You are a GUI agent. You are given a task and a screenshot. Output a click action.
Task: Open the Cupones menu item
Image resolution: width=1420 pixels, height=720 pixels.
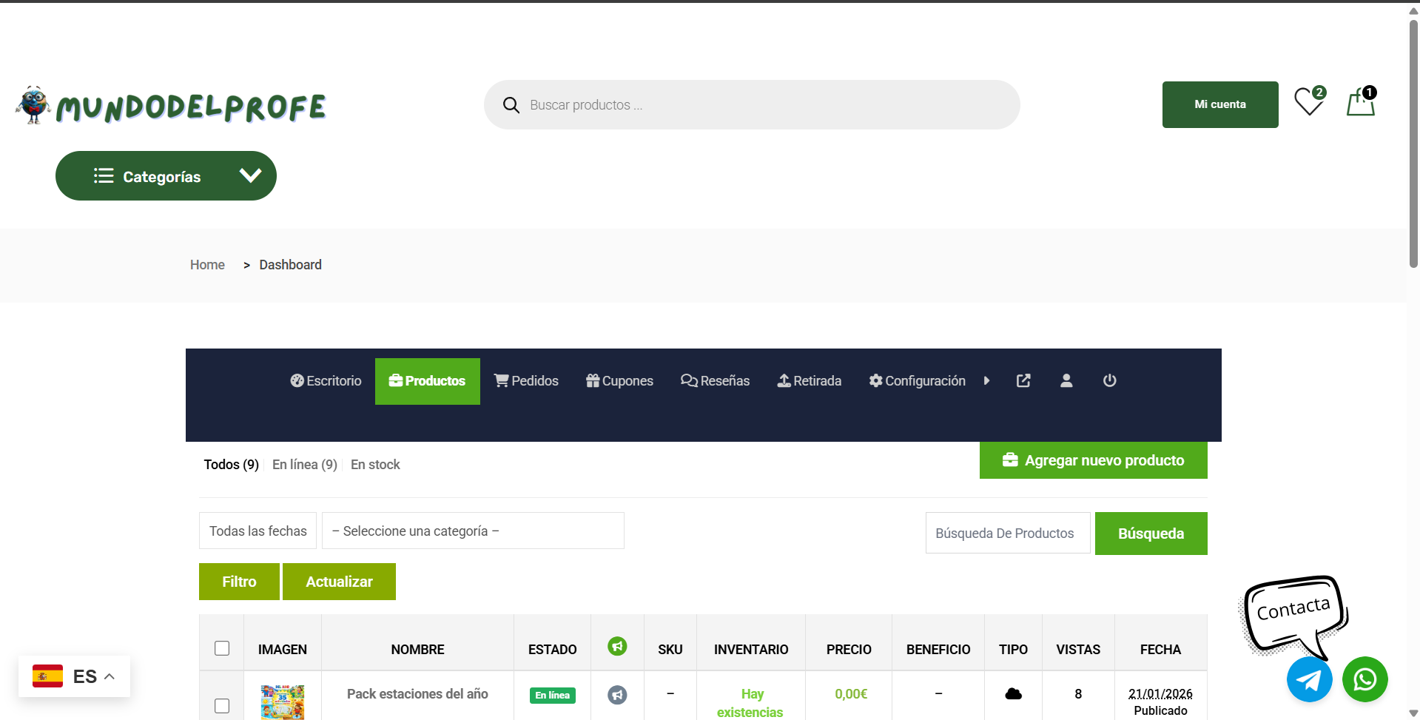619,381
